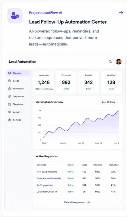Viewport: 127px width, 217px height.
Task: Select the Customer Check-In sequence
Action: pos(47,192)
